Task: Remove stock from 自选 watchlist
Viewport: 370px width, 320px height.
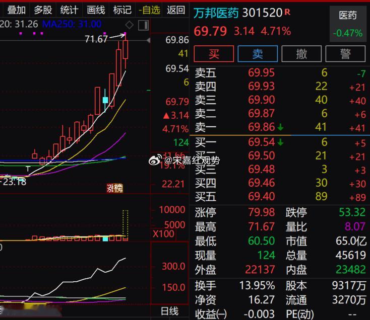Action: point(149,10)
